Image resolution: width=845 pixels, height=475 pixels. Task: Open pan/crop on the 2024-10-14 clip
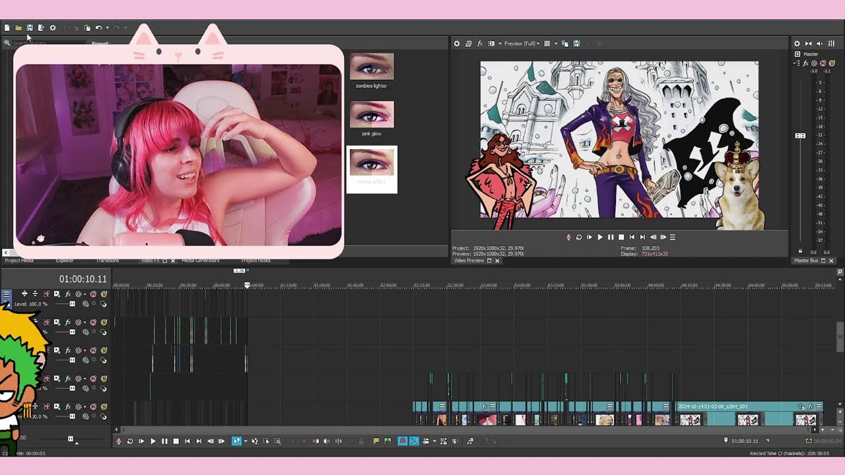click(x=801, y=407)
